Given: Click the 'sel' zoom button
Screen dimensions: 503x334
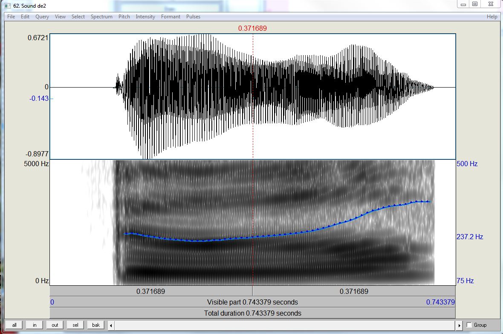Looking at the screenshot, I should (x=75, y=325).
